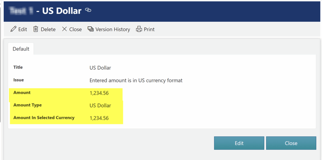322x160 pixels.
Task: Click the pencil Edit icon in toolbar
Action: 13,29
